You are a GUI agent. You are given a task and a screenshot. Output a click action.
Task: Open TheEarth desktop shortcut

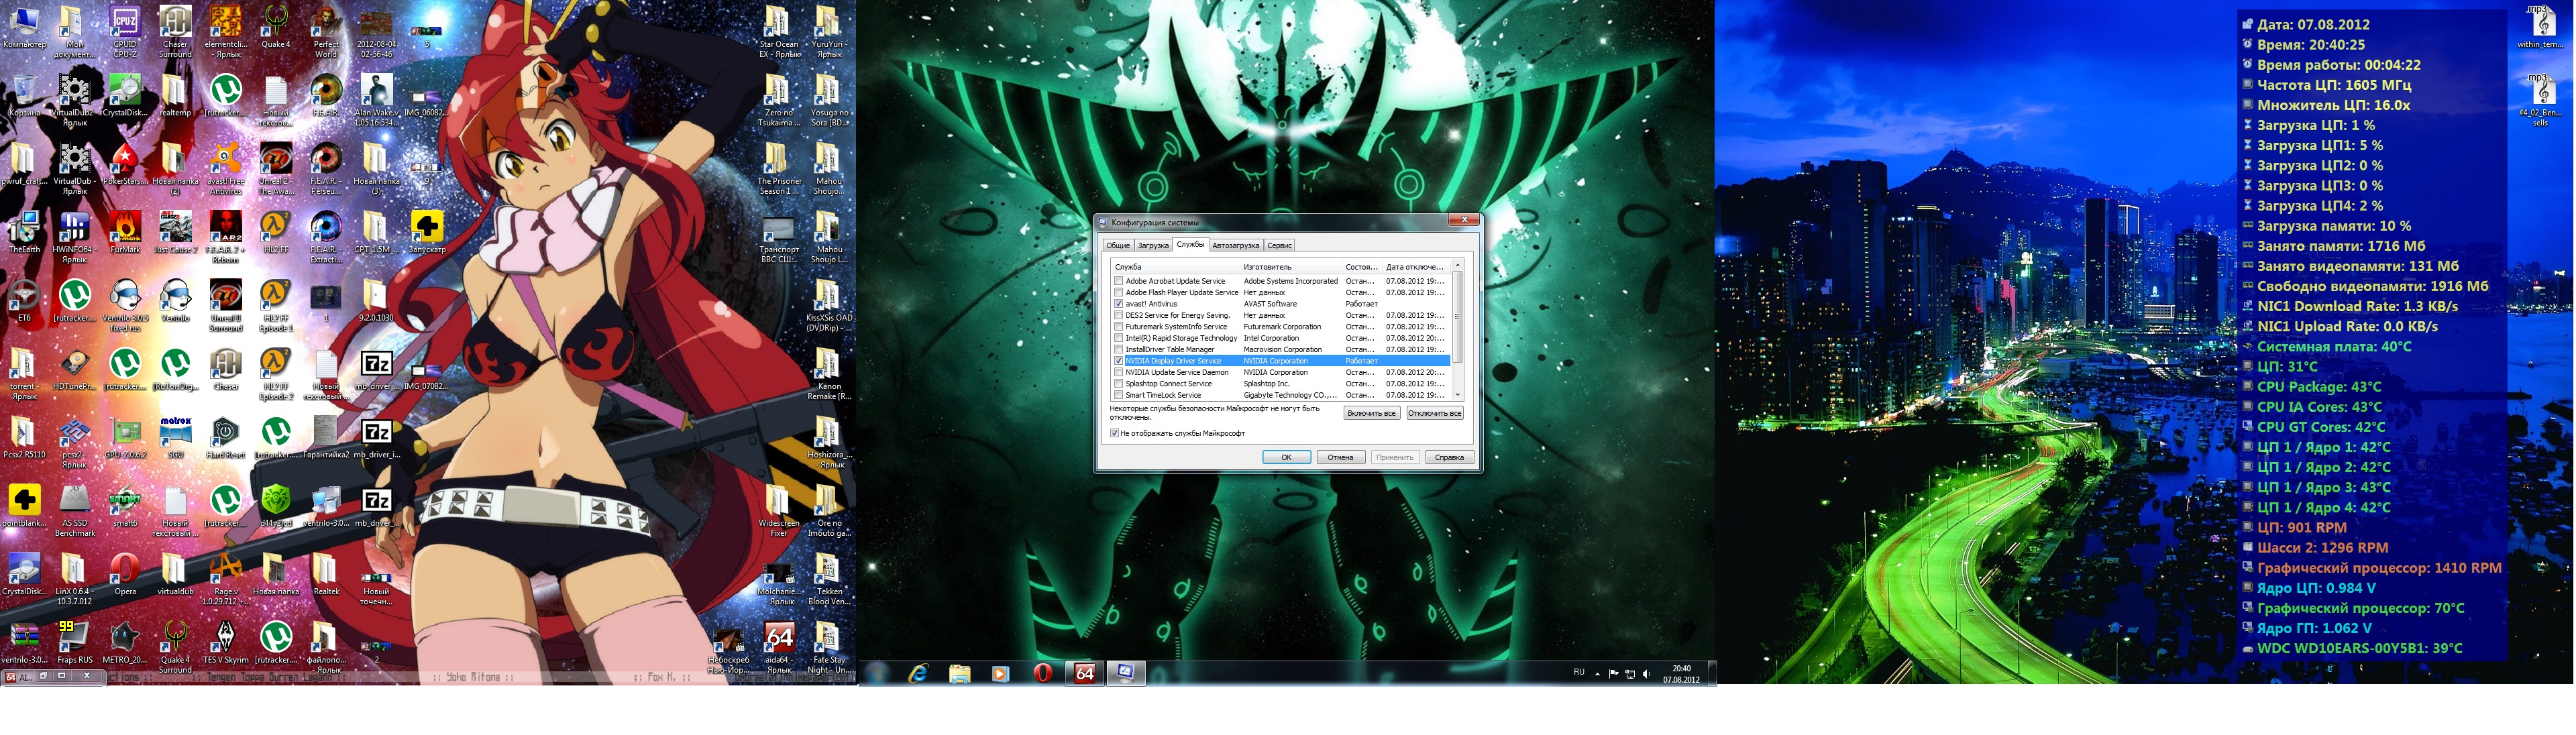click(x=24, y=233)
